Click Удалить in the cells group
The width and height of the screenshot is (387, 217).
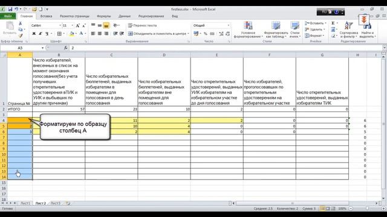click(315, 30)
